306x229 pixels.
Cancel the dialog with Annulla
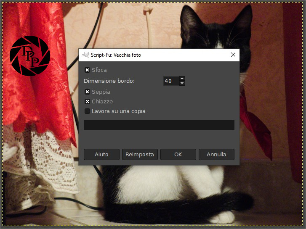(216, 154)
